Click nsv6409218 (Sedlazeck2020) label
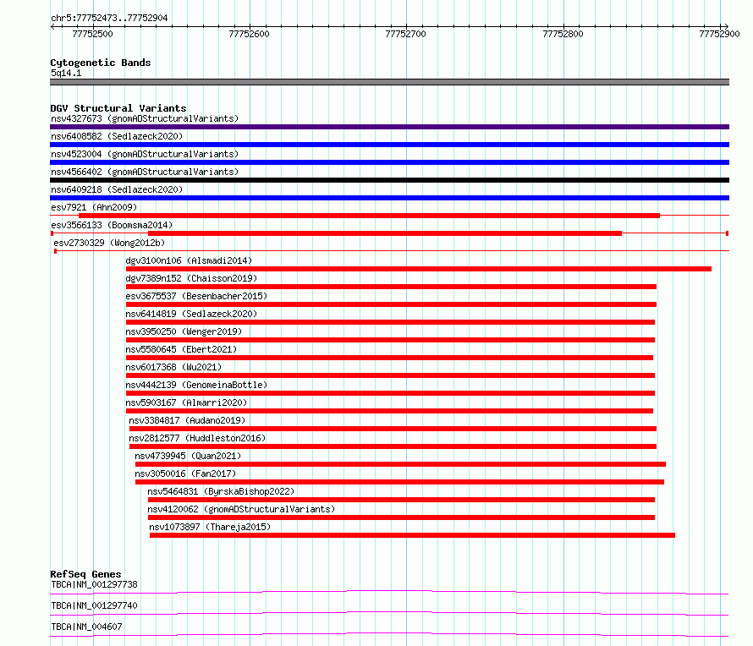The image size is (753, 646). point(117,189)
